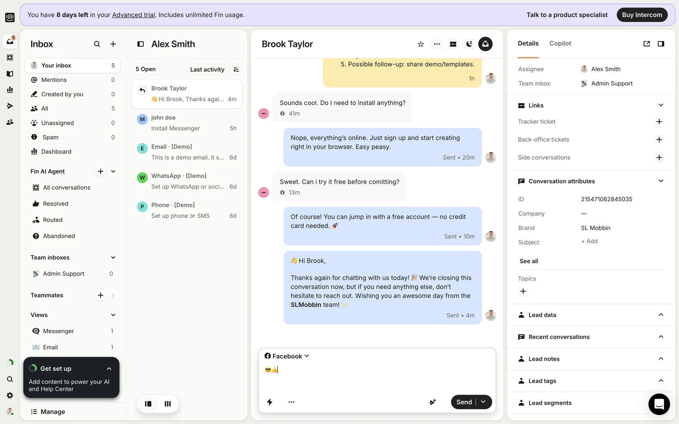Open the Intercom messenger chat bubble
Viewport: 679px width, 424px height.
tap(659, 404)
